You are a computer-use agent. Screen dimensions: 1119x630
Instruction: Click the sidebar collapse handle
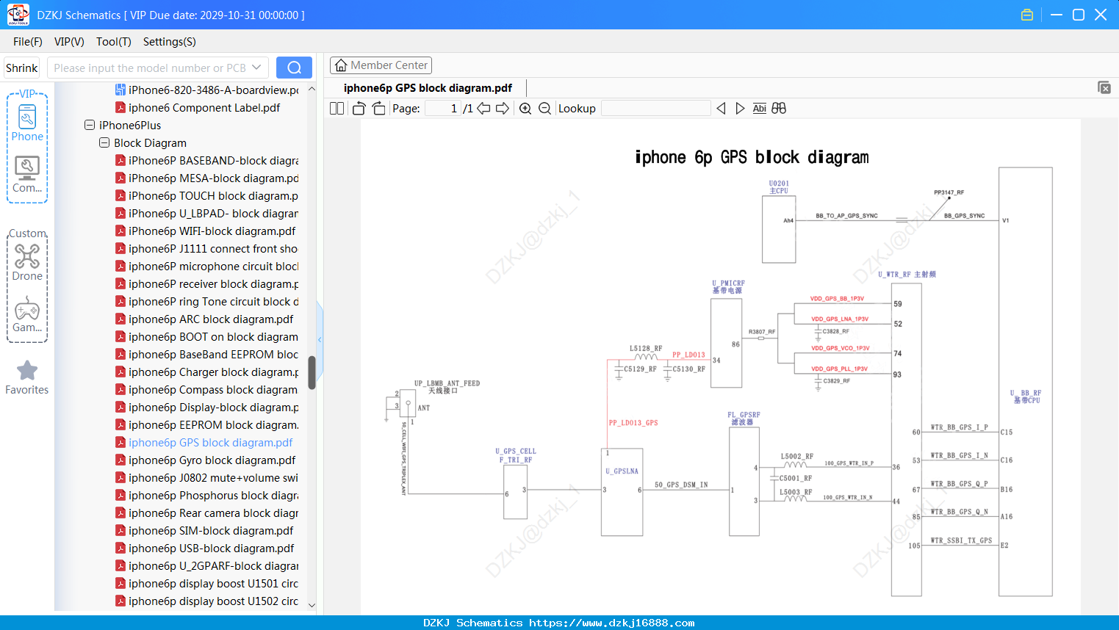(x=320, y=339)
